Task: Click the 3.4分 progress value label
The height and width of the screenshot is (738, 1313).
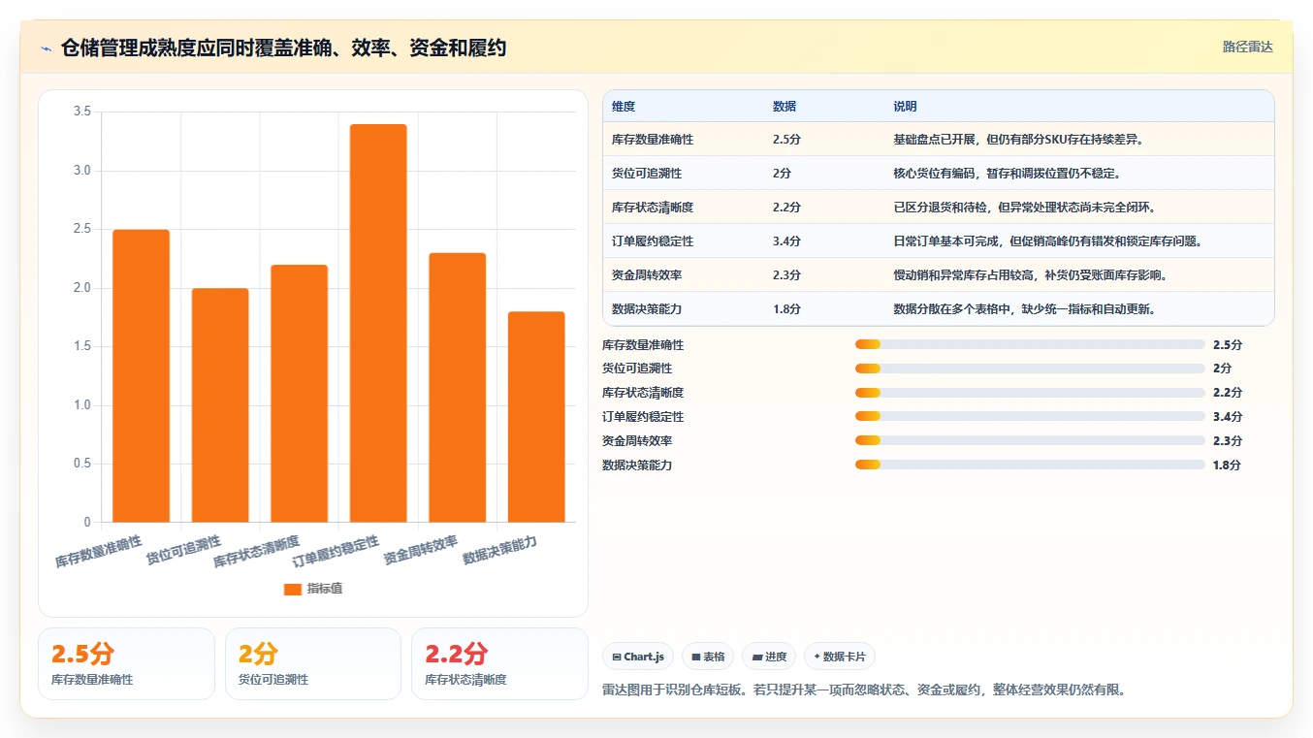Action: tap(1227, 417)
